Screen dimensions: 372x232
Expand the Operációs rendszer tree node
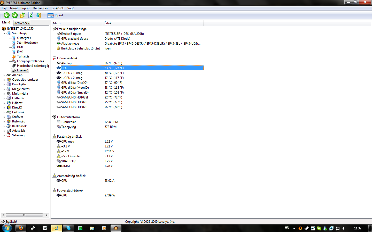(4, 80)
